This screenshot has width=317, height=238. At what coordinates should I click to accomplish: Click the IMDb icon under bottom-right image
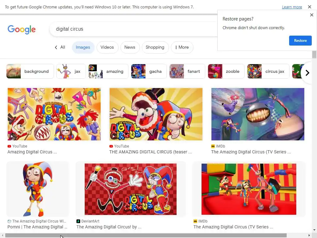(x=195, y=221)
